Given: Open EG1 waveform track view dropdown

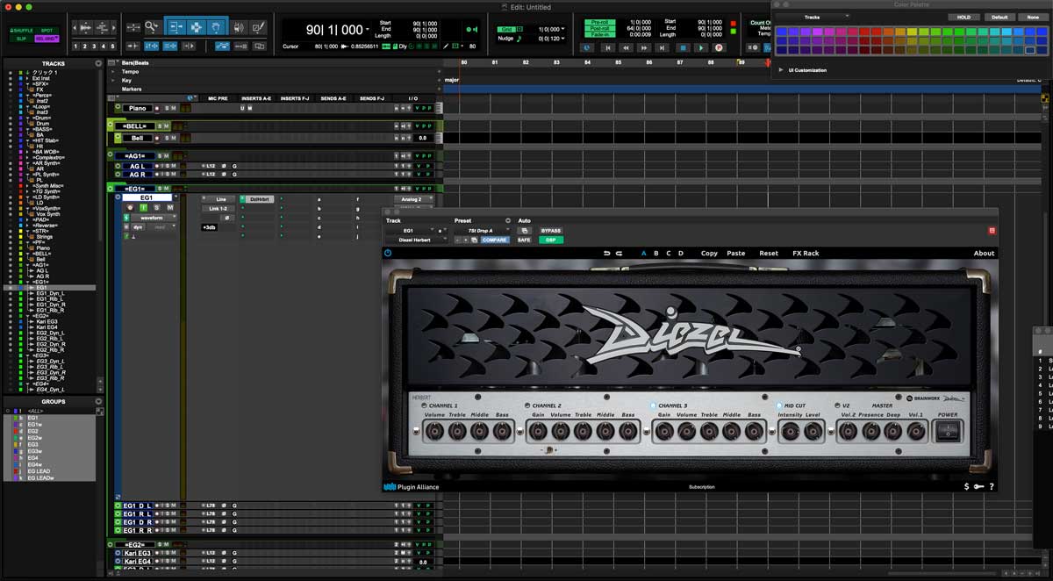Looking at the screenshot, I should pyautogui.click(x=154, y=218).
